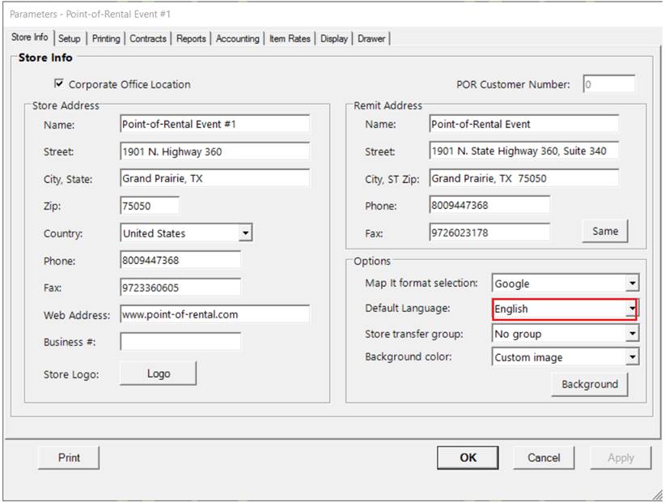The image size is (665, 503).
Task: Toggle Corporate Office Location checkbox
Action: pos(59,83)
